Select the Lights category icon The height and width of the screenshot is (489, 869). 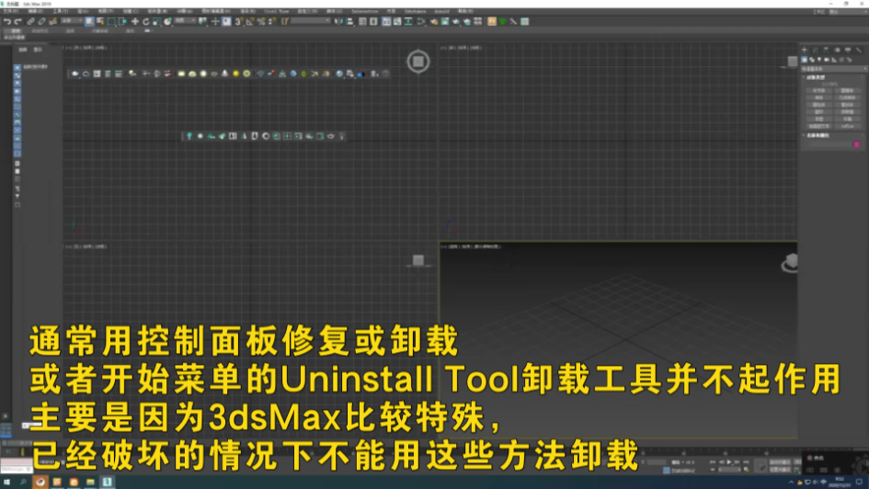point(819,59)
